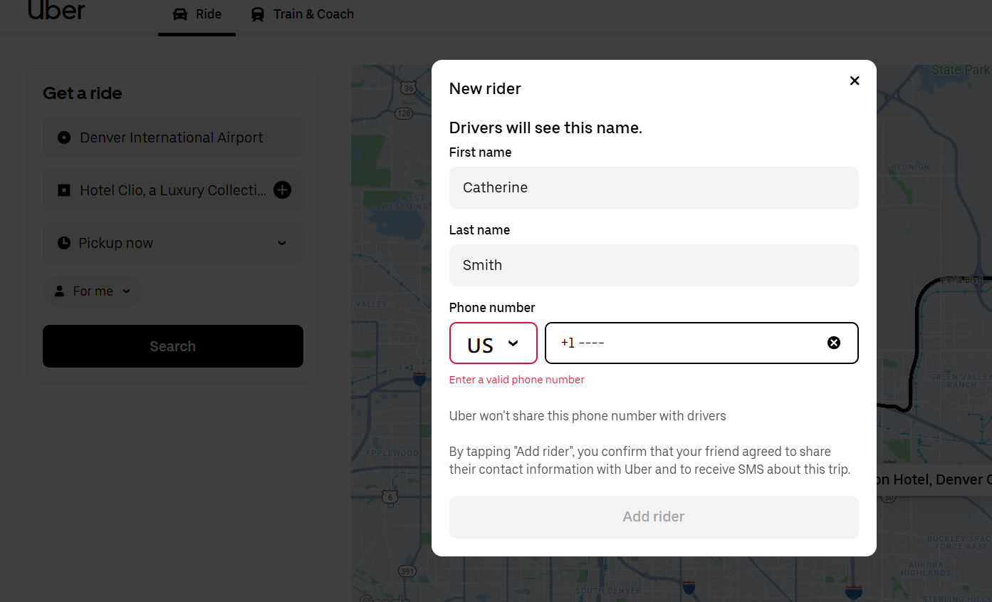The height and width of the screenshot is (602, 992).
Task: Edit the First name field with Catherine
Action: click(x=653, y=187)
